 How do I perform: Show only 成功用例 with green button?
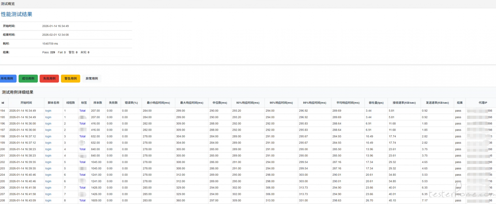click(x=28, y=78)
